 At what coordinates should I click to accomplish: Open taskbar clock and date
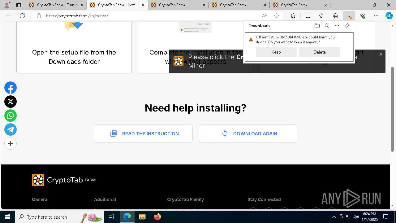370,217
